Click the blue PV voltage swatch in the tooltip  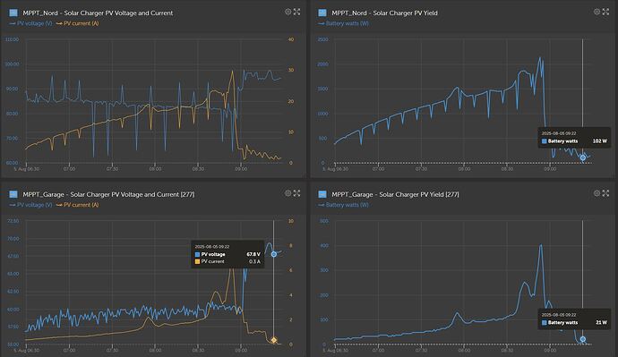[x=197, y=255]
